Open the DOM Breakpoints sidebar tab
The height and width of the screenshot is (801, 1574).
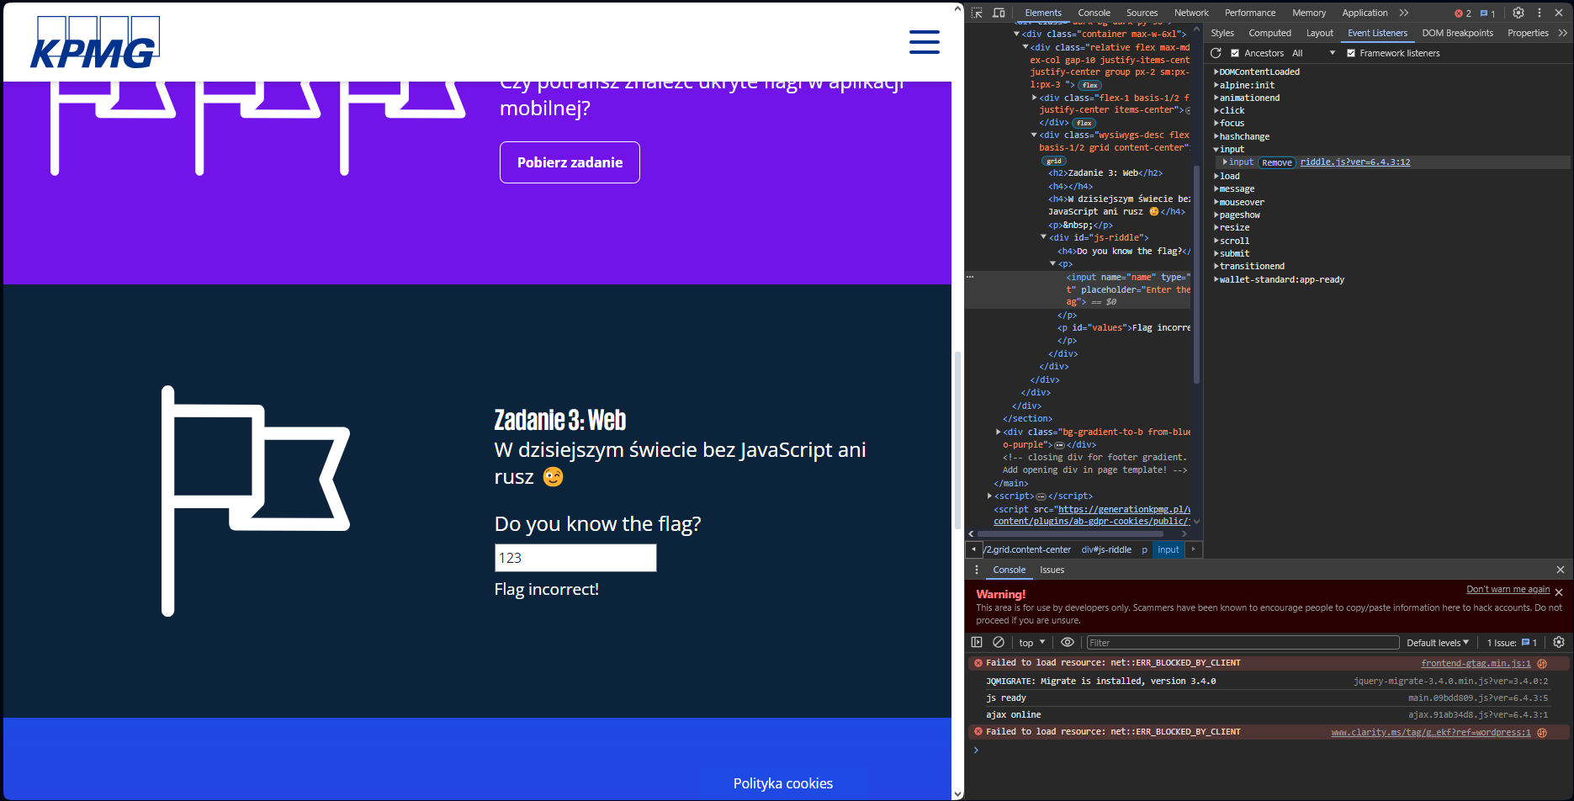coord(1457,33)
